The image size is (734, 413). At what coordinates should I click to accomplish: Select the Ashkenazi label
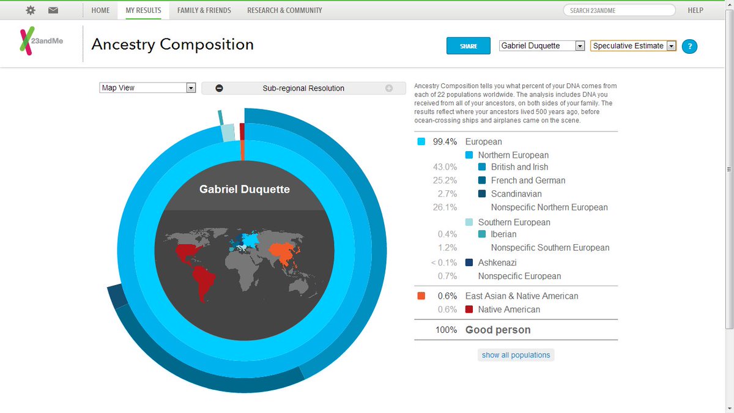point(499,262)
